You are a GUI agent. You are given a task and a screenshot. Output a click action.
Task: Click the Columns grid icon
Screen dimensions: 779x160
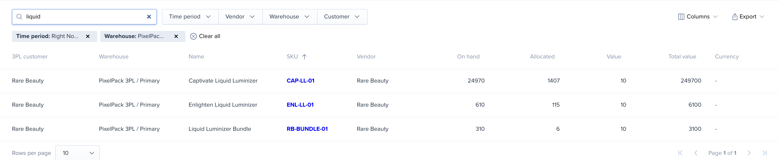[681, 17]
